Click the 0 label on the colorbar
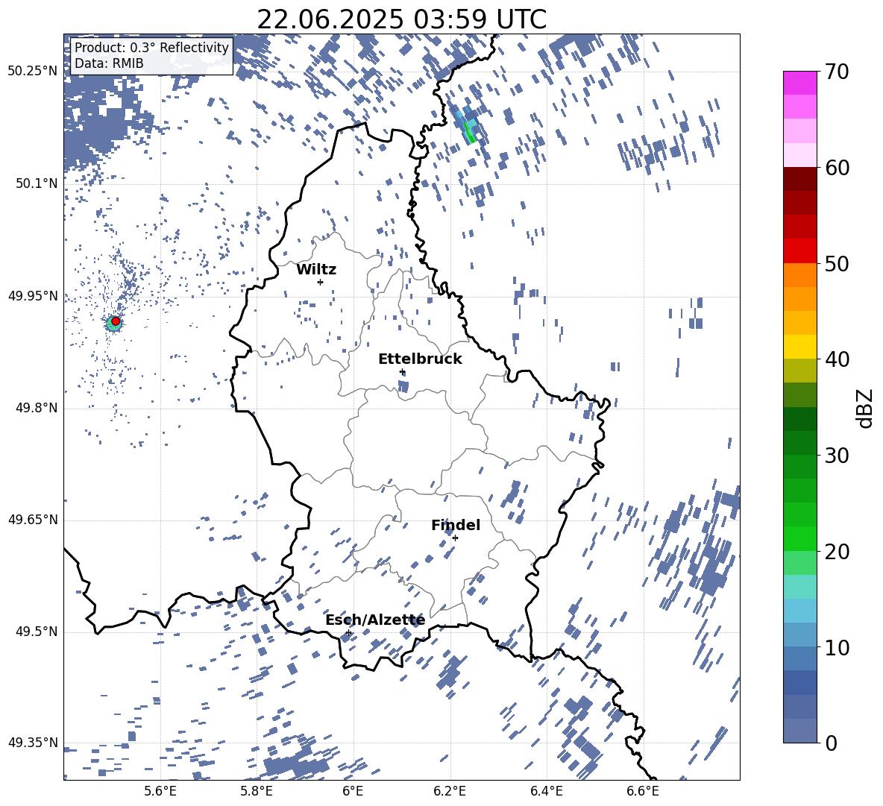Viewport: 883px width, 806px height. click(x=831, y=743)
